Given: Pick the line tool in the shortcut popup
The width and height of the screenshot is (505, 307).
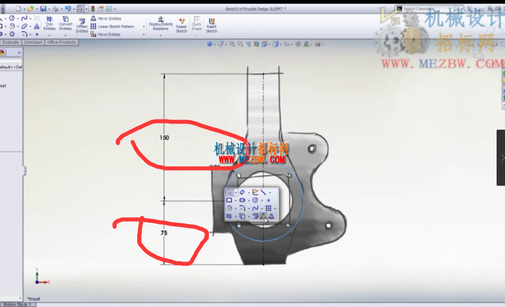Looking at the screenshot, I should pos(263,193).
